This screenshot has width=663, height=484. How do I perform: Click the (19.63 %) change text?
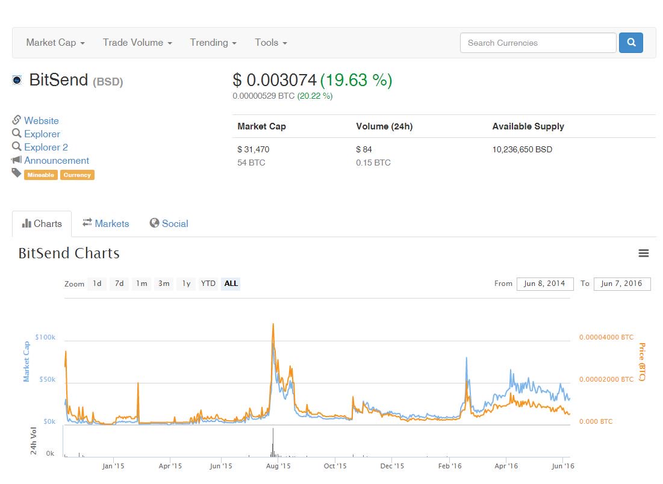pyautogui.click(x=356, y=80)
